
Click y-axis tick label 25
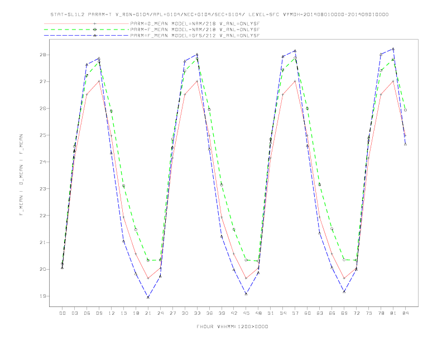coord(42,135)
